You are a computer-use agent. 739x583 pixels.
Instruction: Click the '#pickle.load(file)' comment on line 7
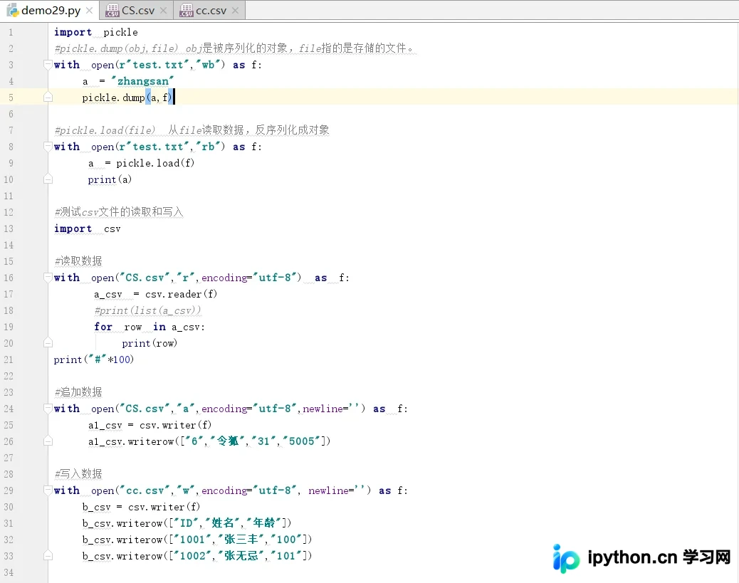(x=105, y=130)
